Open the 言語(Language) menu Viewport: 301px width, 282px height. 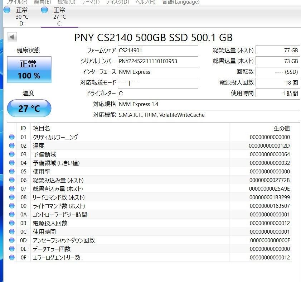[181, 2]
